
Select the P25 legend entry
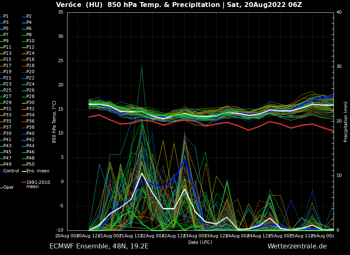coord(7,90)
